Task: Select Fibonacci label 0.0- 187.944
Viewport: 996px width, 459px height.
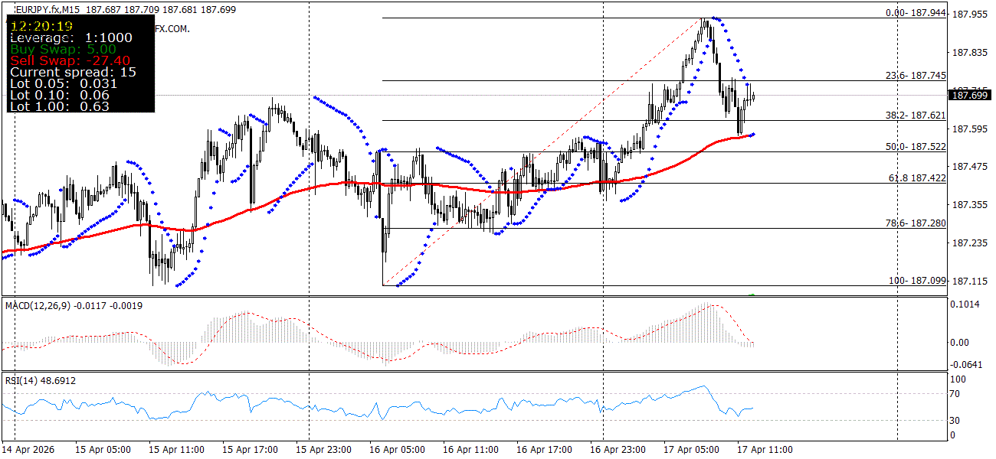Action: coord(916,13)
